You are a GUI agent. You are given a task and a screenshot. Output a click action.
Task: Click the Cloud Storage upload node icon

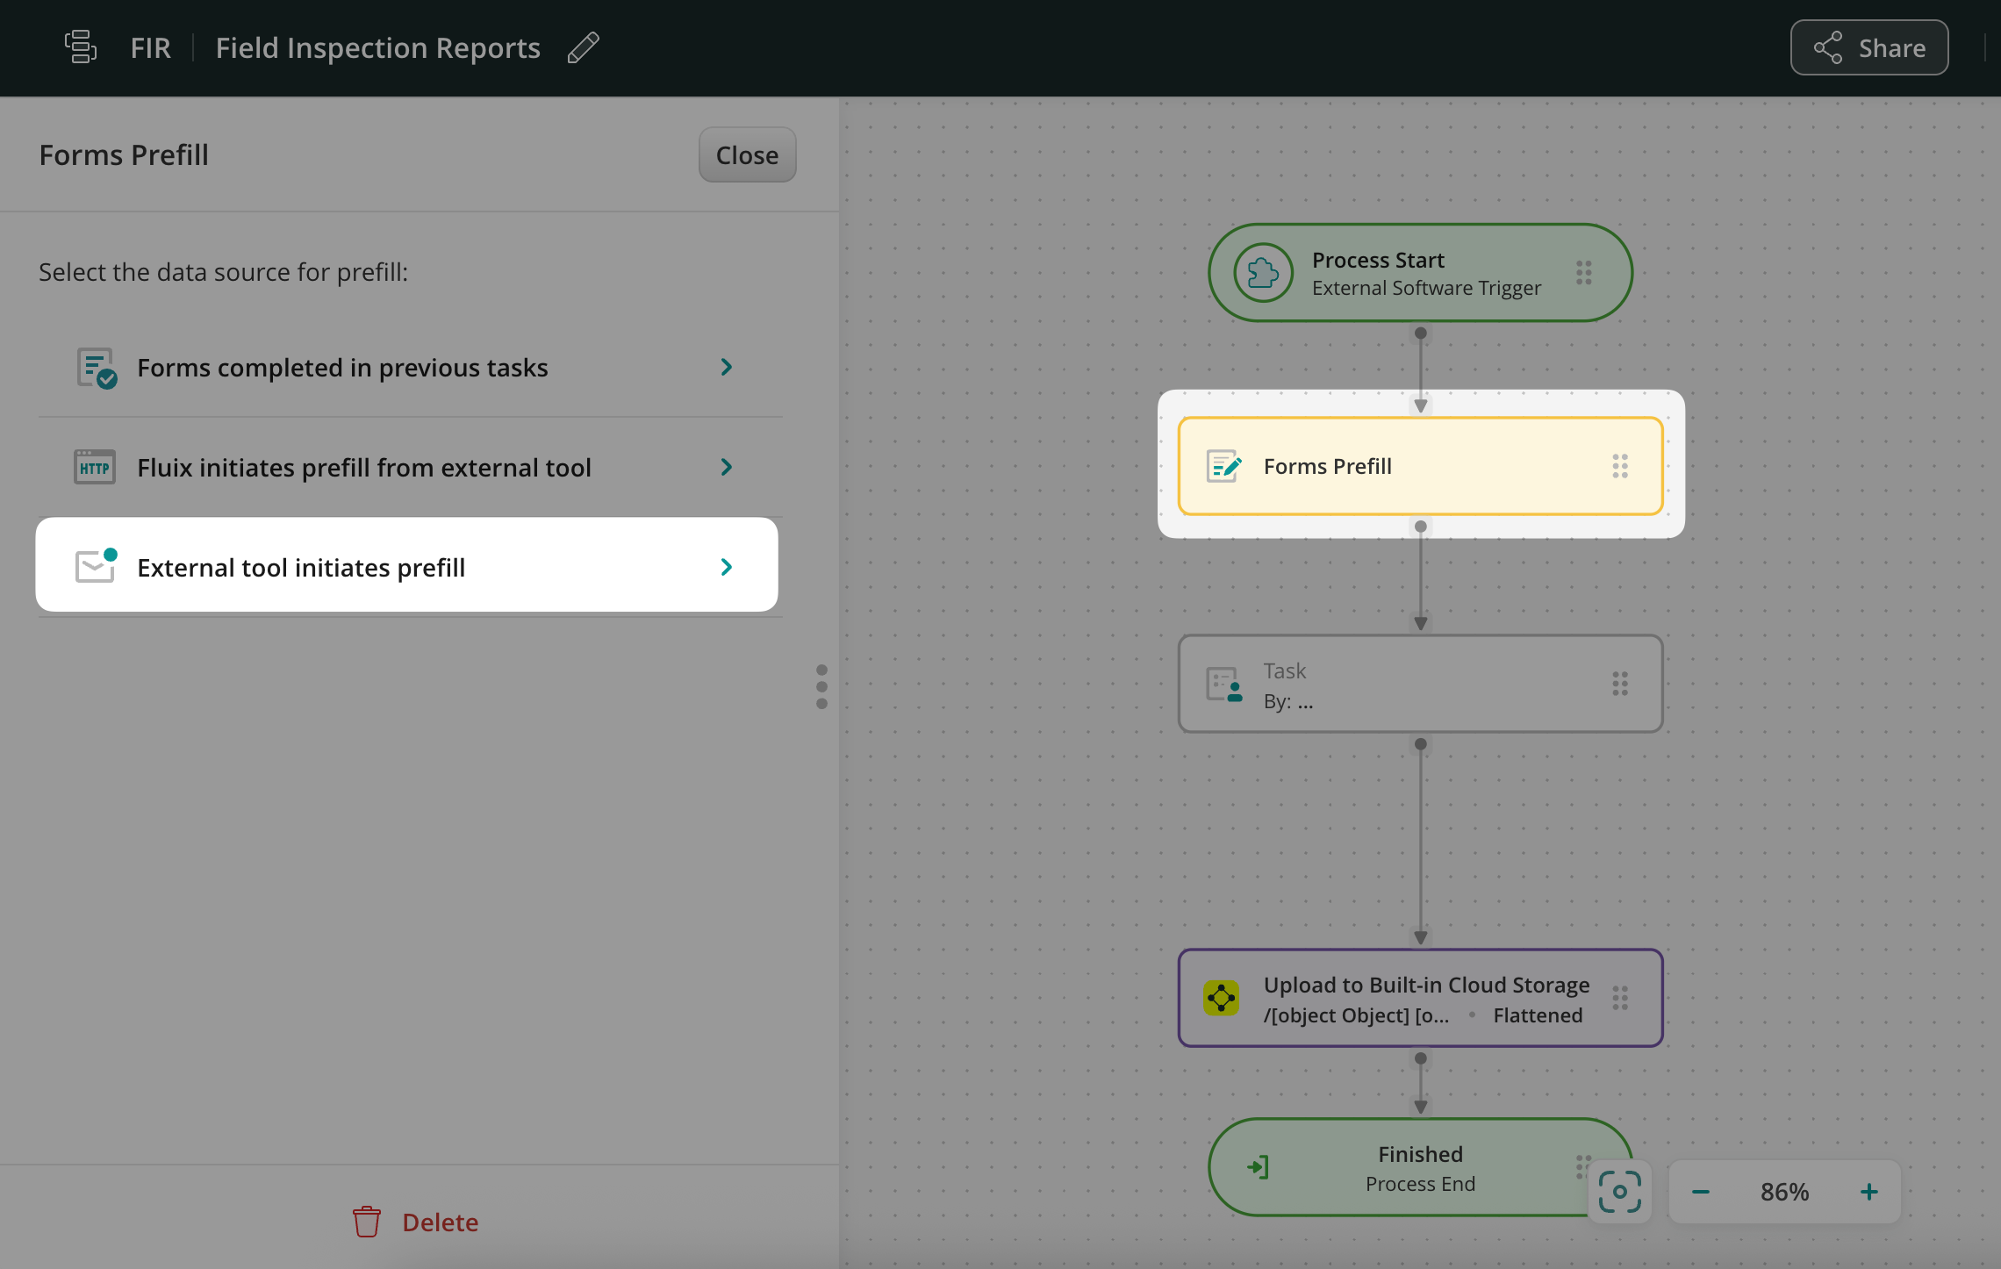pyautogui.click(x=1221, y=998)
